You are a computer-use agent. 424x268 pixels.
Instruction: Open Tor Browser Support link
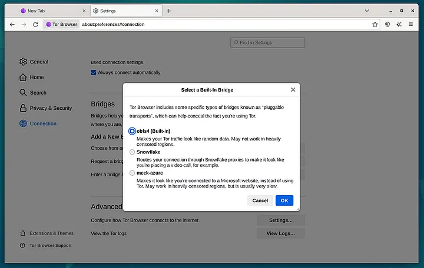[x=46, y=245]
